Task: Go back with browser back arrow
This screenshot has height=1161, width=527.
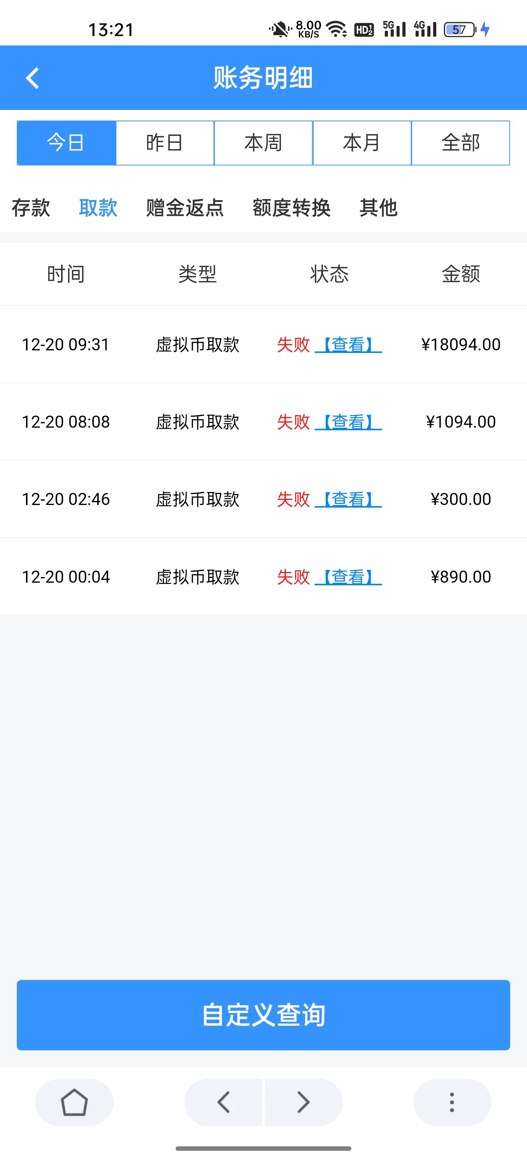Action: pos(223,1102)
